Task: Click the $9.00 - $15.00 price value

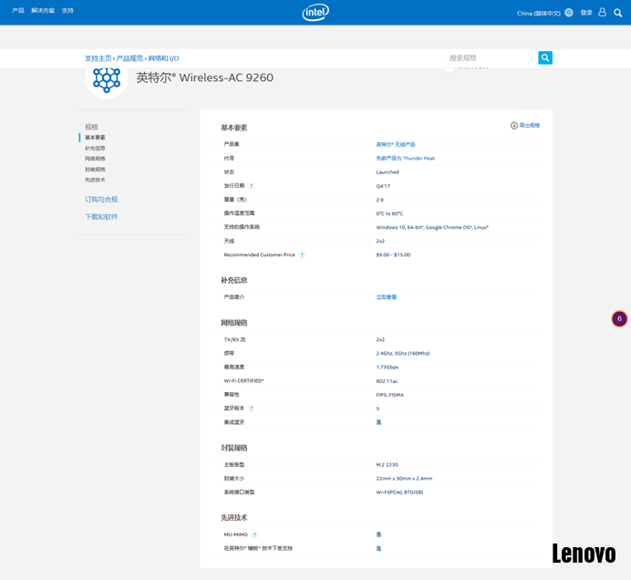Action: (x=393, y=254)
